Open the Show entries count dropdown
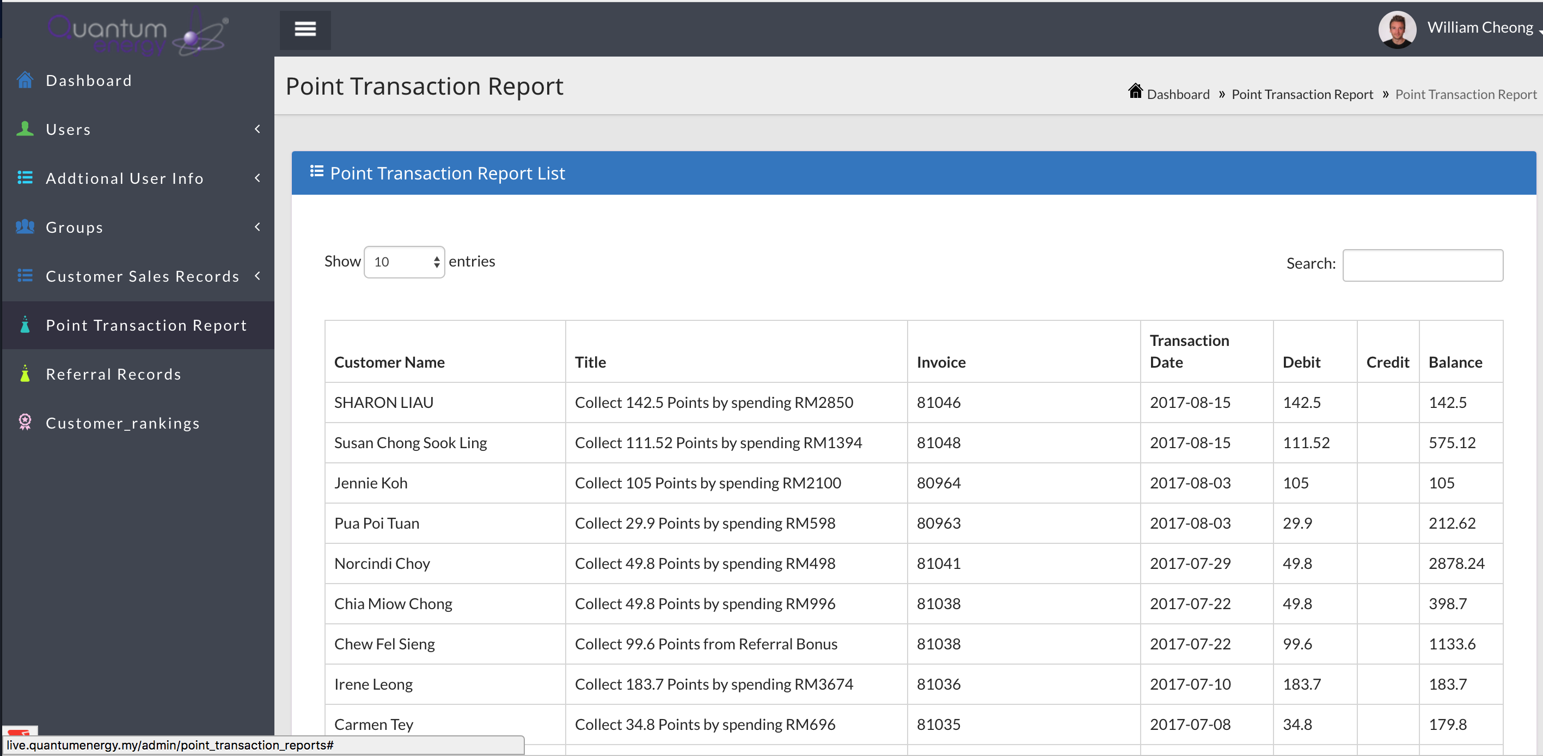The height and width of the screenshot is (756, 1543). 405,262
